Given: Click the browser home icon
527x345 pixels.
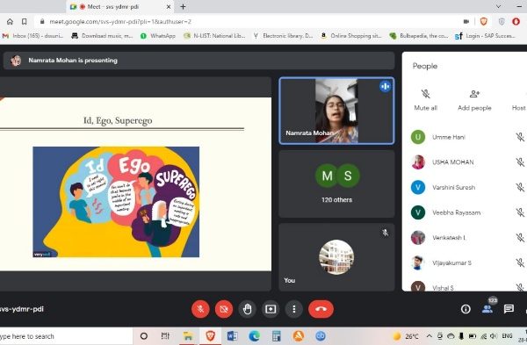Looking at the screenshot, I should pos(10,21).
